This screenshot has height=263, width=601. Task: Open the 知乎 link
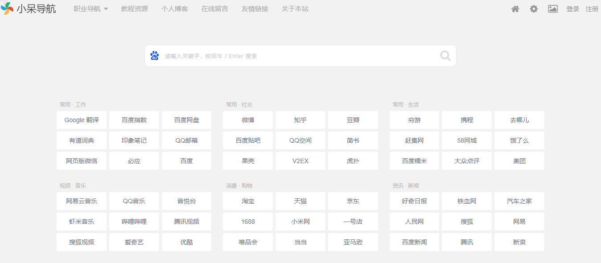[x=300, y=120]
